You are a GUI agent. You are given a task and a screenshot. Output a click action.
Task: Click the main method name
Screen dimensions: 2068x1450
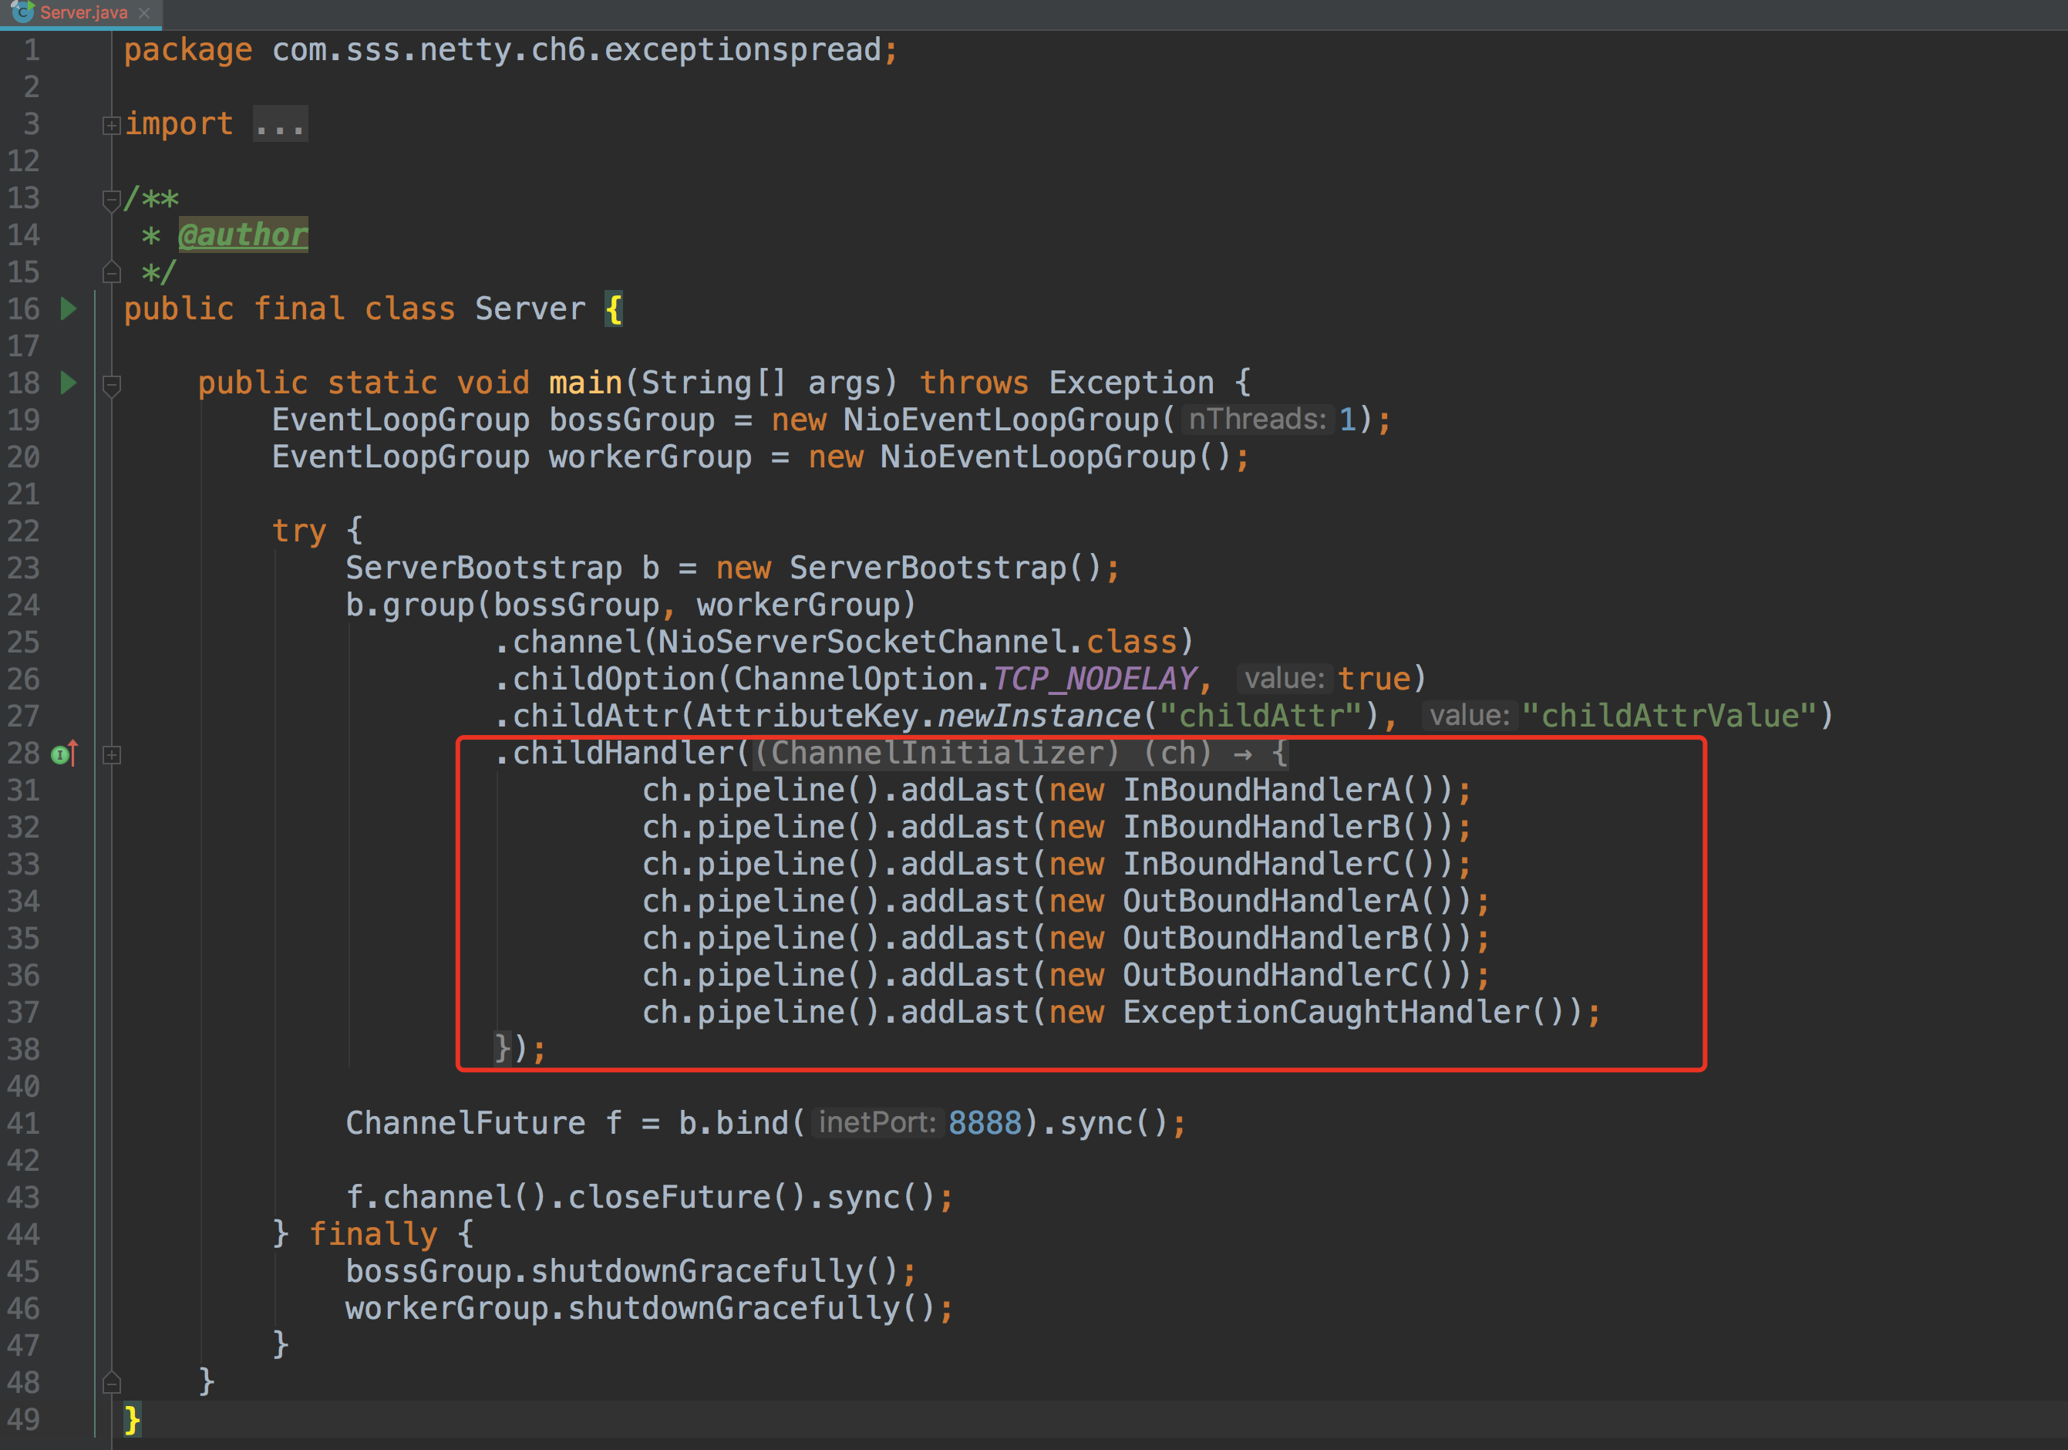(585, 383)
